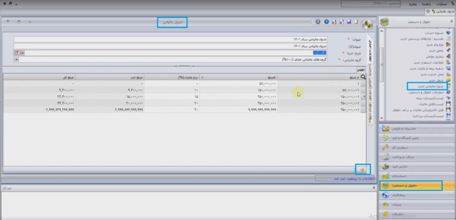Click the pin icon of the میز کار panel
The width and height of the screenshot is (456, 220).
[374, 188]
